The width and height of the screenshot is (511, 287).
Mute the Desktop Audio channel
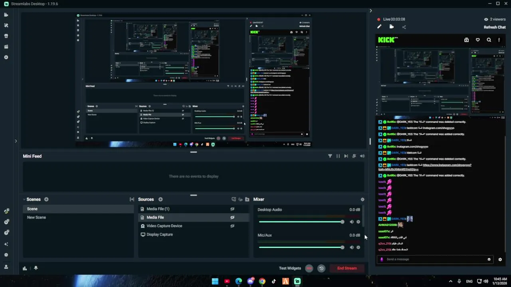pos(352,222)
